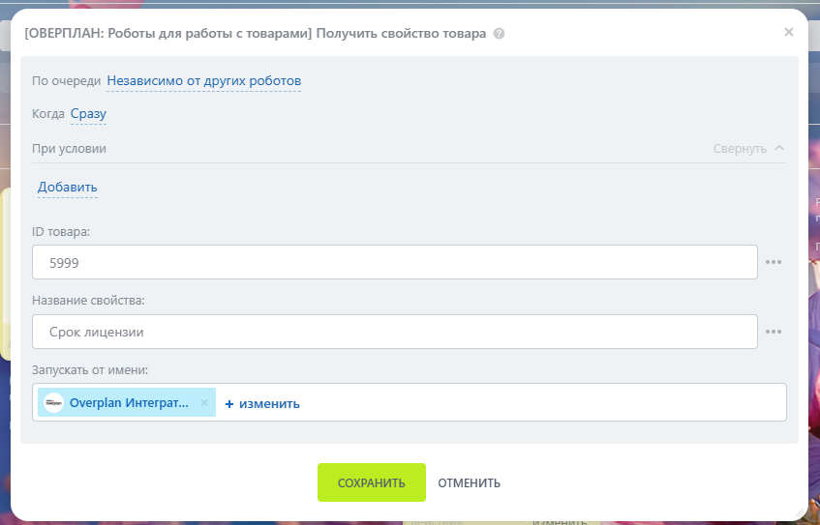Focus the 'Название свойства' input field

point(394,332)
